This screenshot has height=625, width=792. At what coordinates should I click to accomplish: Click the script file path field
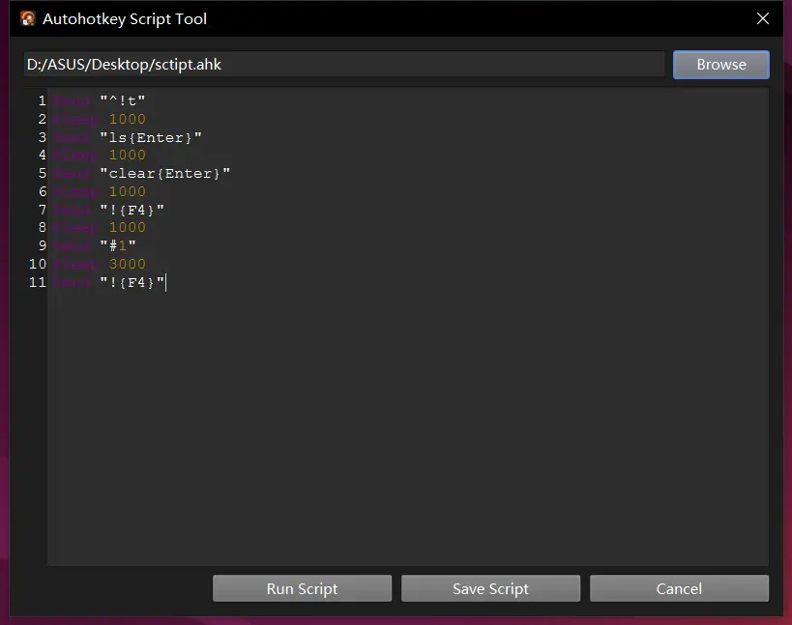[343, 65]
